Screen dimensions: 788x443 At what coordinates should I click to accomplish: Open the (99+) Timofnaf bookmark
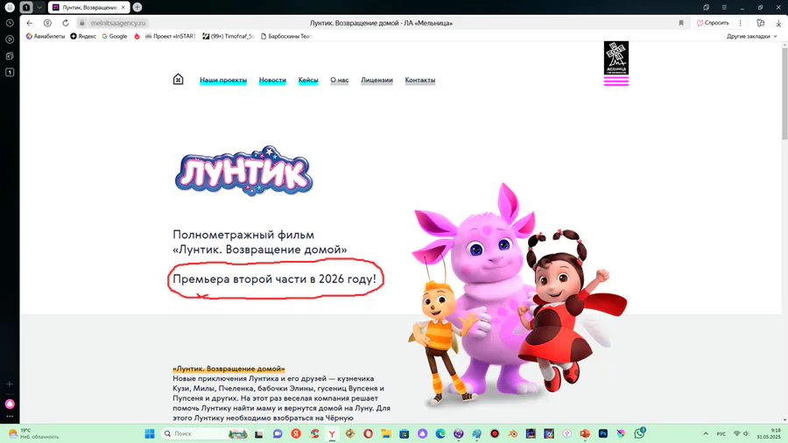click(x=229, y=36)
